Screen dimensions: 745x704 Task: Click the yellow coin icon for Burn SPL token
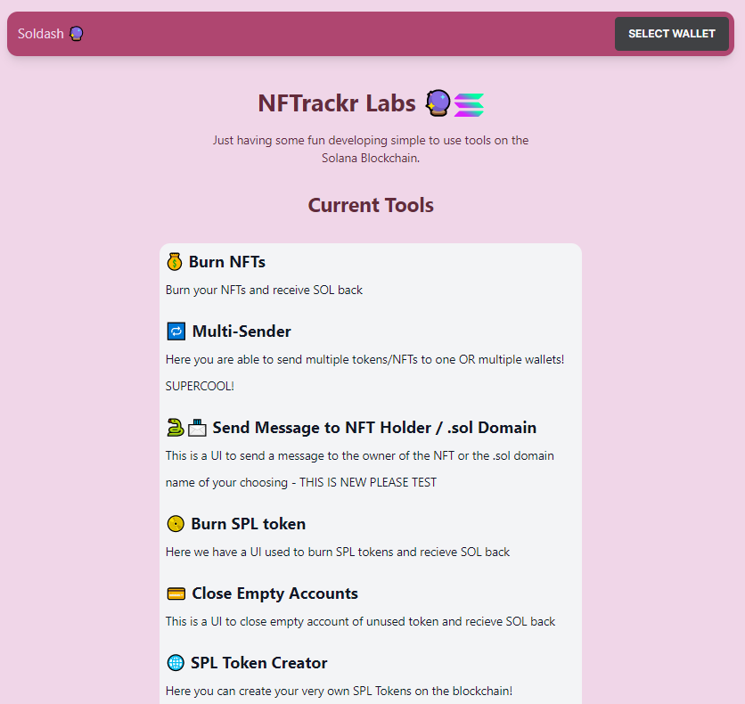click(176, 524)
